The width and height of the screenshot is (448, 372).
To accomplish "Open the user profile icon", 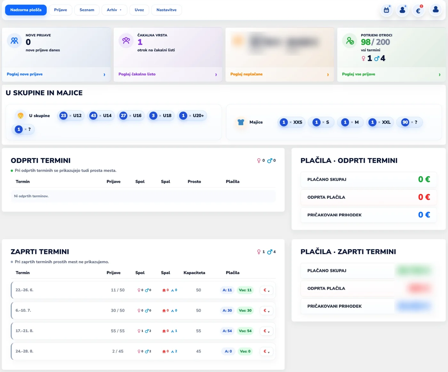I will point(436,10).
